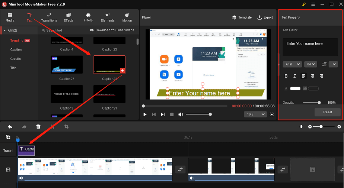Open the line spacing dropdown
This screenshot has height=188, width=344.
334,64
